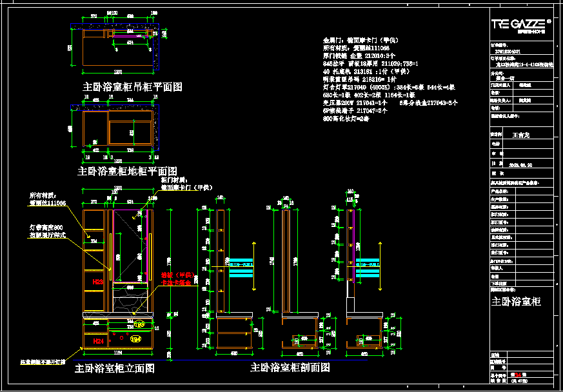Click the order number 37012004001
This screenshot has width=563, height=392.
(507, 52)
